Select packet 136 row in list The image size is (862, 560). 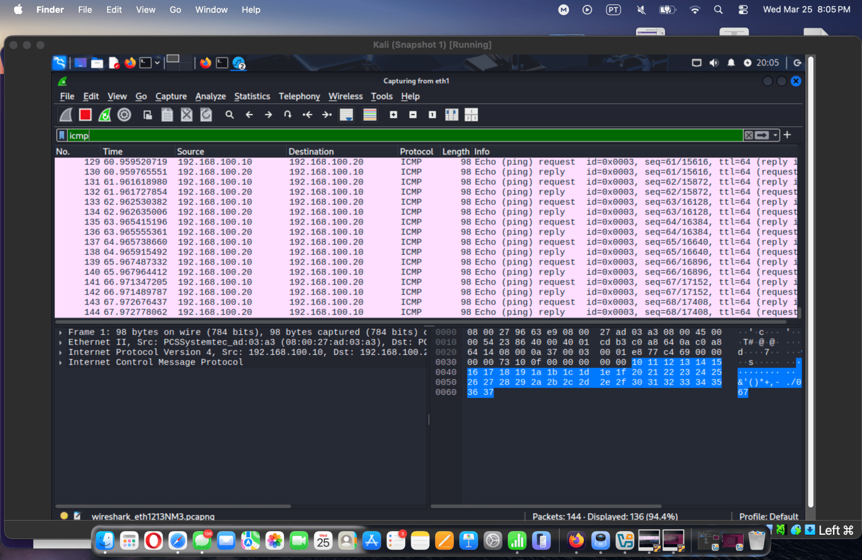pos(426,232)
